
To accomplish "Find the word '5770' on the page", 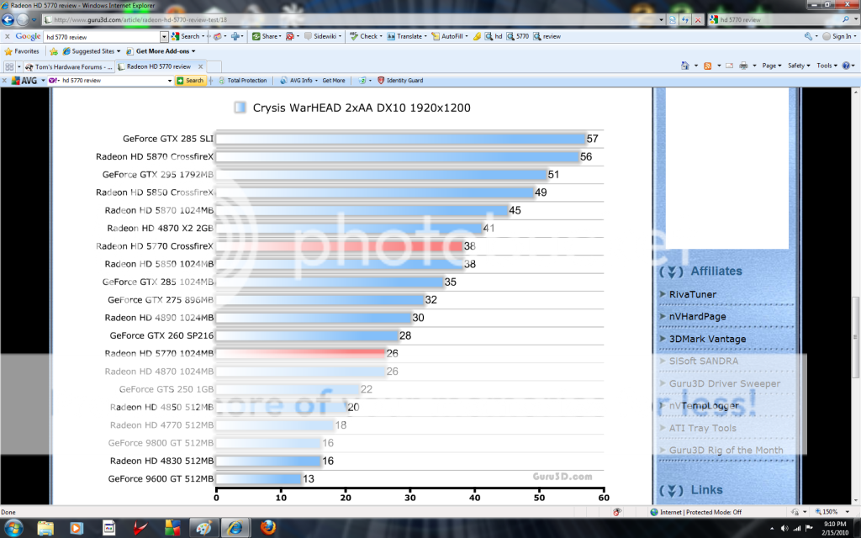I will click(x=518, y=36).
